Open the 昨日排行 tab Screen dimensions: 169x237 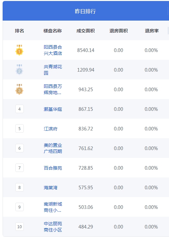click(85, 11)
